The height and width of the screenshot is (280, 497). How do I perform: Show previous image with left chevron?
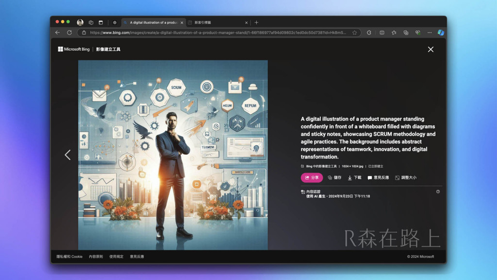pyautogui.click(x=67, y=155)
